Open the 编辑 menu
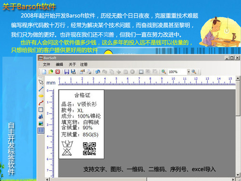 pyautogui.click(x=59, y=65)
